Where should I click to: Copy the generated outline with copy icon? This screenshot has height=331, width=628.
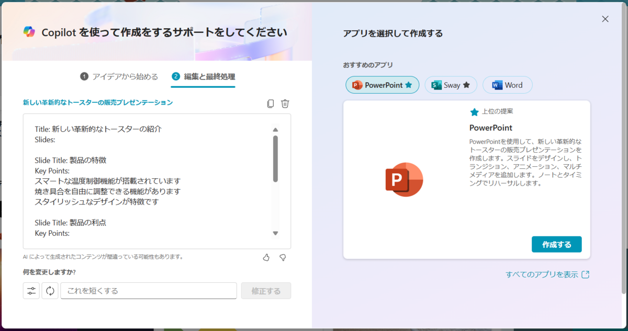(x=270, y=104)
